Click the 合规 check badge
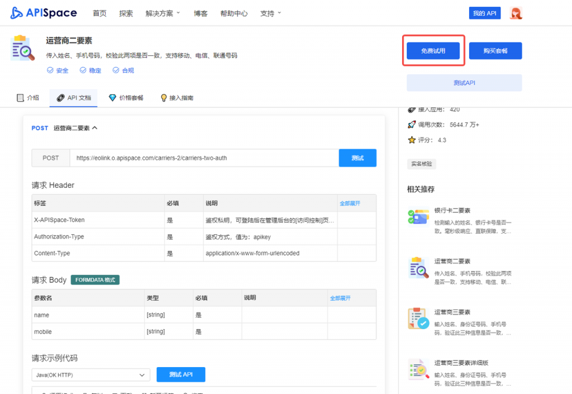Screen dimensions: 572x394 tap(123, 70)
